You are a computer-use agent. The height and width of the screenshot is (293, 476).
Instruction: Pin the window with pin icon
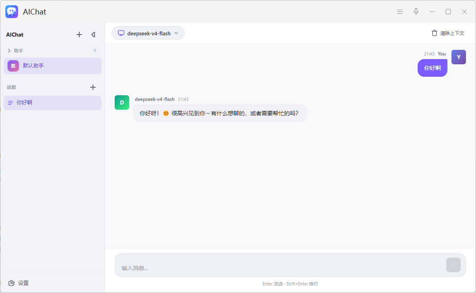click(x=416, y=12)
